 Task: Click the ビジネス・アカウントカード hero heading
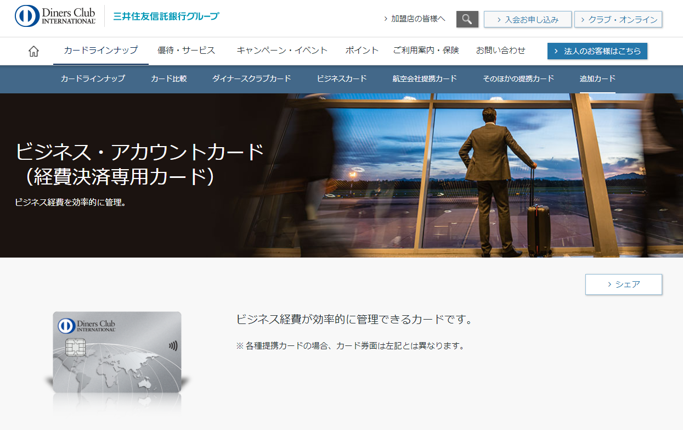(x=139, y=164)
